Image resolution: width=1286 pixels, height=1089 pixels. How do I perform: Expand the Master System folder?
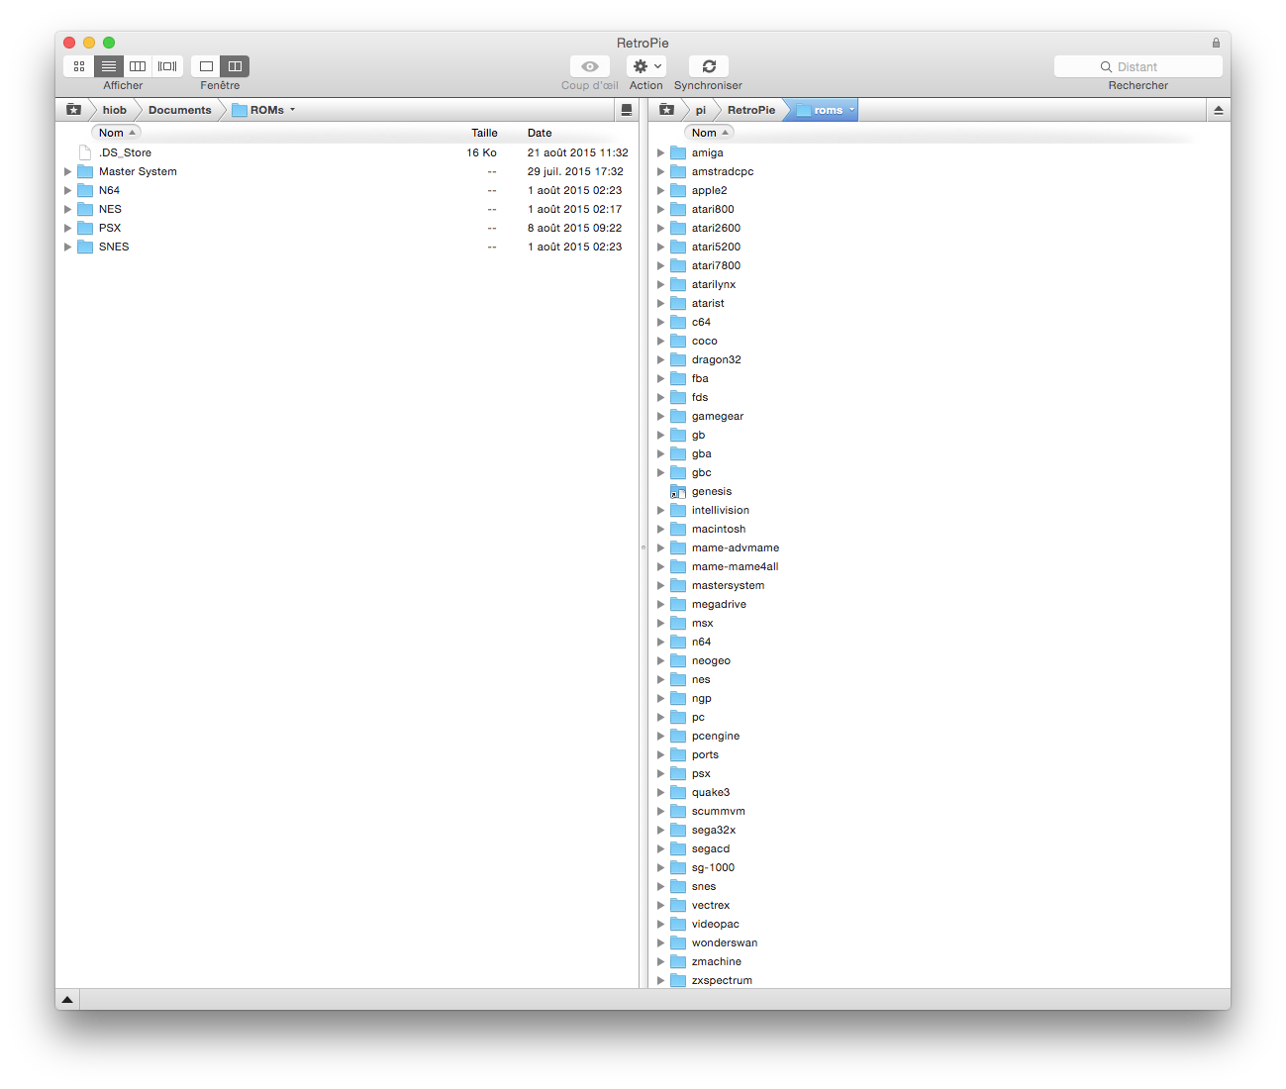click(67, 171)
